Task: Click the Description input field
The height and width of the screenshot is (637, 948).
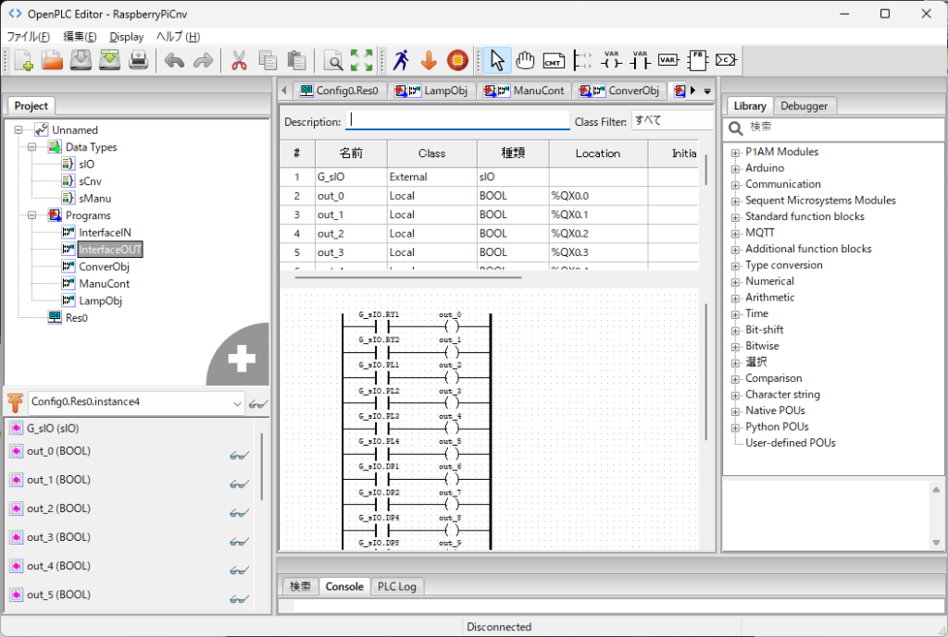Action: (457, 121)
